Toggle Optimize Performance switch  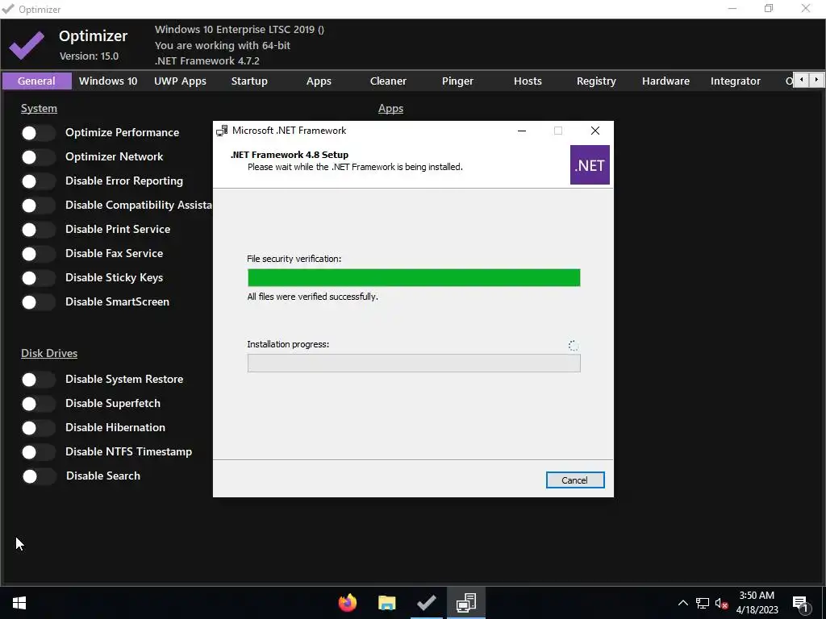(x=38, y=133)
